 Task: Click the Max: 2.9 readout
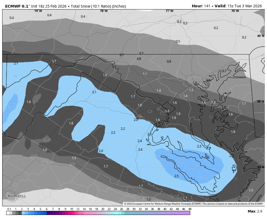click(255, 211)
